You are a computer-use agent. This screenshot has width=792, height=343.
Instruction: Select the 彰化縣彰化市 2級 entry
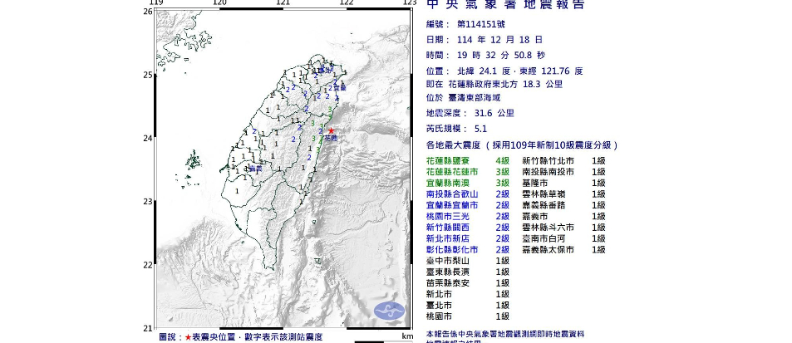(467, 249)
